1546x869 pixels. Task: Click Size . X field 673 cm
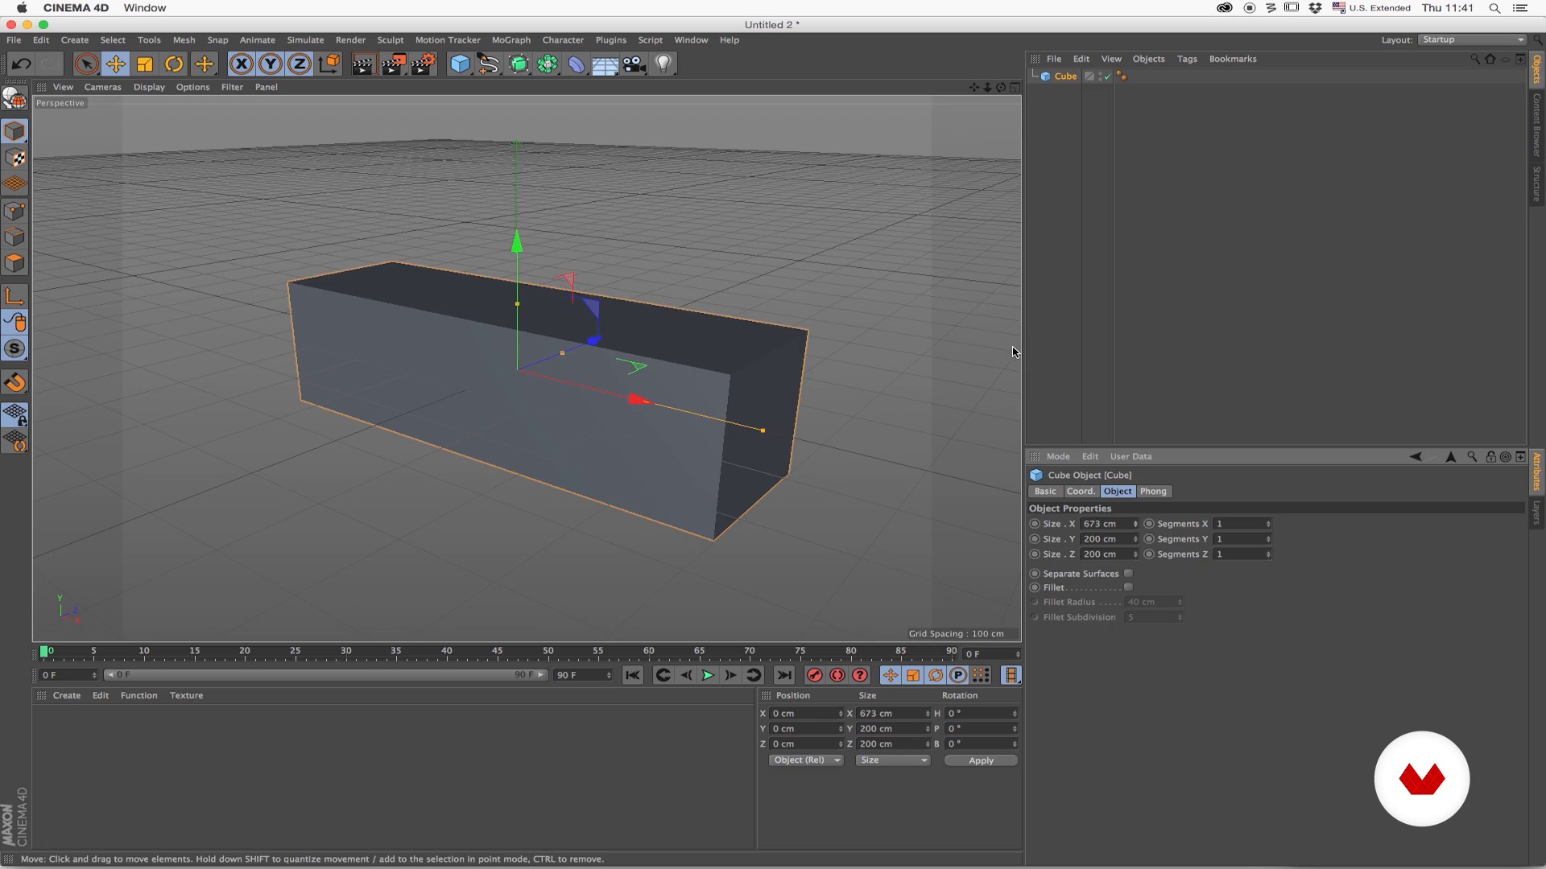click(1109, 524)
